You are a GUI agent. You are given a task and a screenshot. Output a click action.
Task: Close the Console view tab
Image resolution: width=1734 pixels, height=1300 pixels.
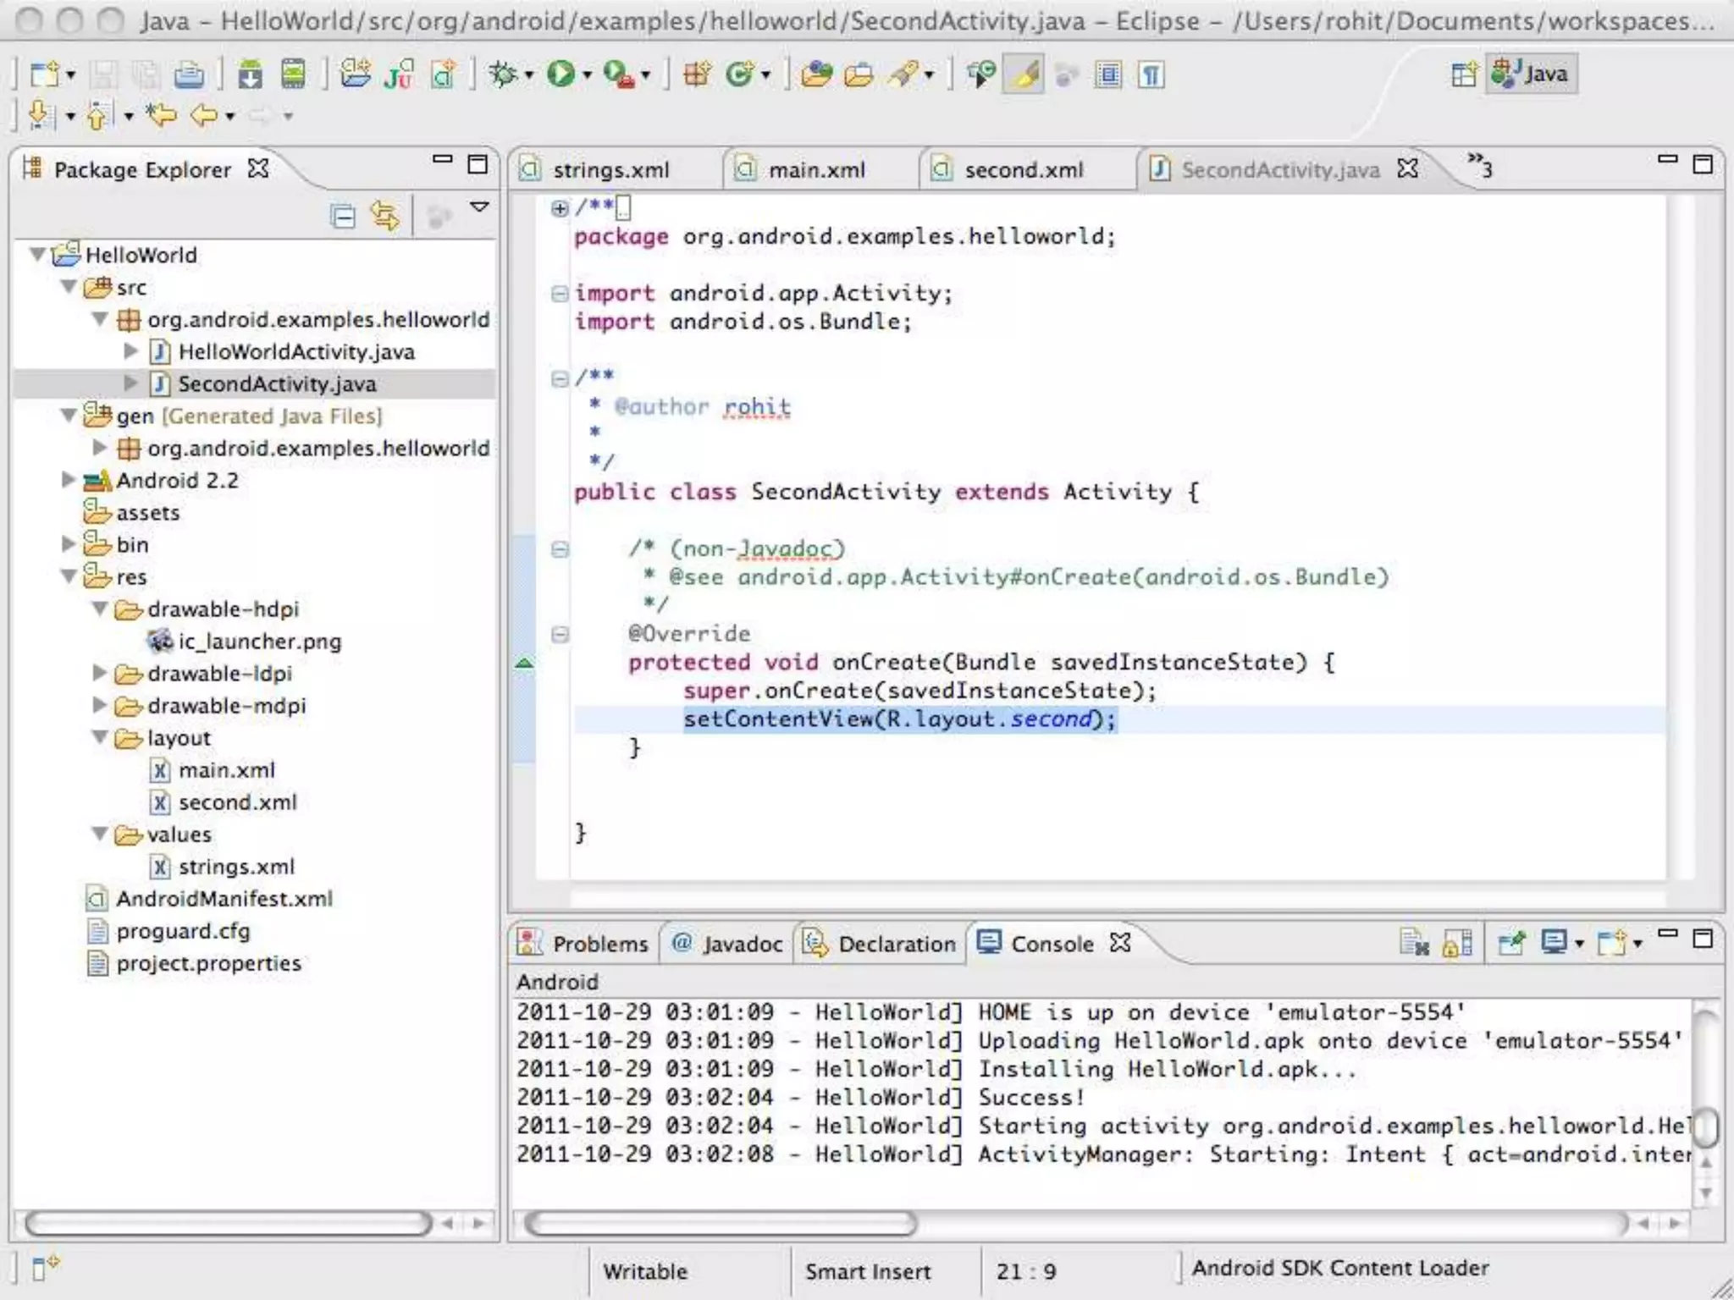tap(1120, 942)
